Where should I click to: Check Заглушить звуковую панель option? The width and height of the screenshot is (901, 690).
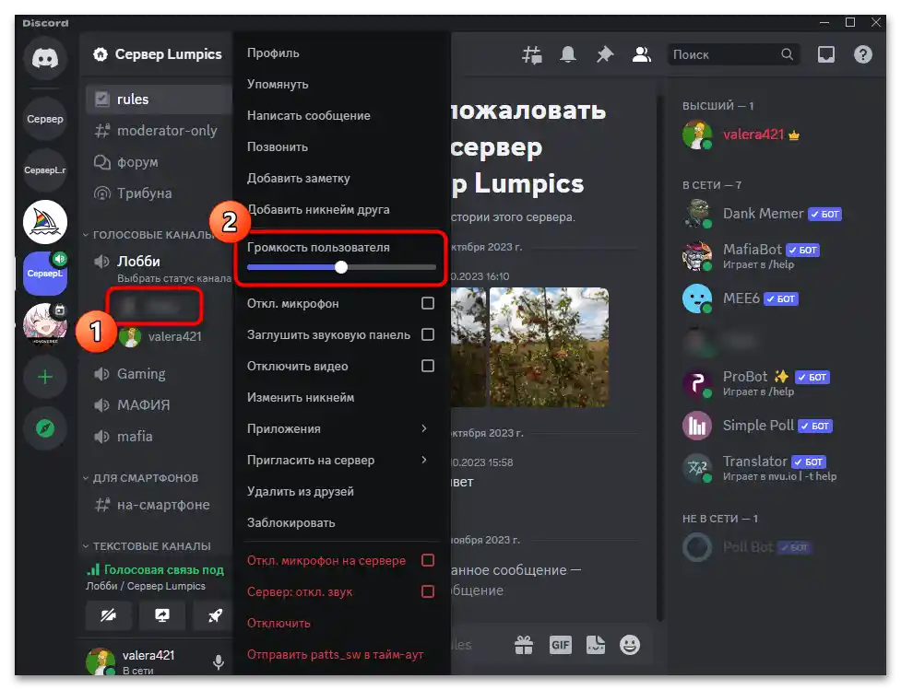point(427,335)
